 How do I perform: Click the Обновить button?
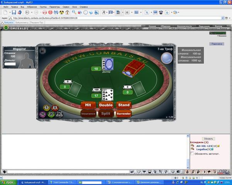pyautogui.click(x=208, y=139)
